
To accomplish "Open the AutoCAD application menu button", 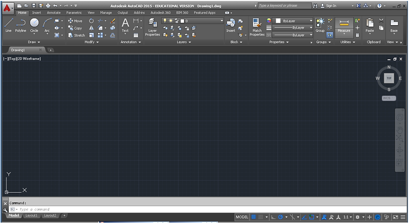I will click(x=7, y=8).
